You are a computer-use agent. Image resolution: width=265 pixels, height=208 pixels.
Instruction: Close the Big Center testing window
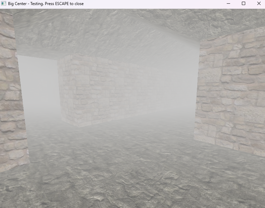(x=259, y=4)
